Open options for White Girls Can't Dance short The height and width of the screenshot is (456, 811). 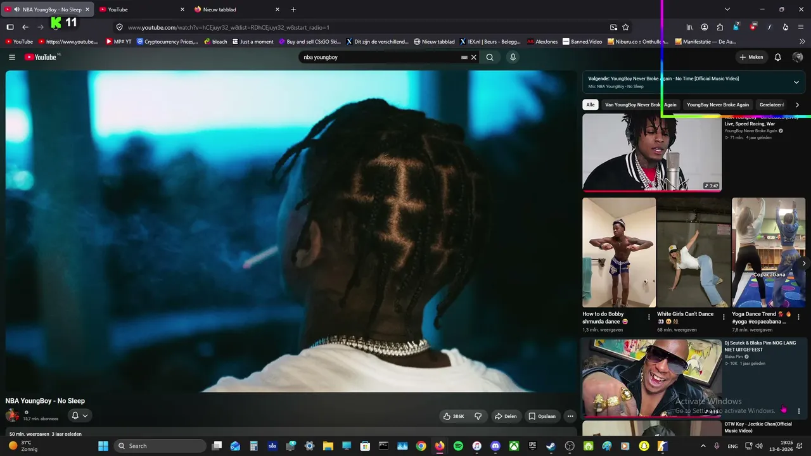click(724, 317)
